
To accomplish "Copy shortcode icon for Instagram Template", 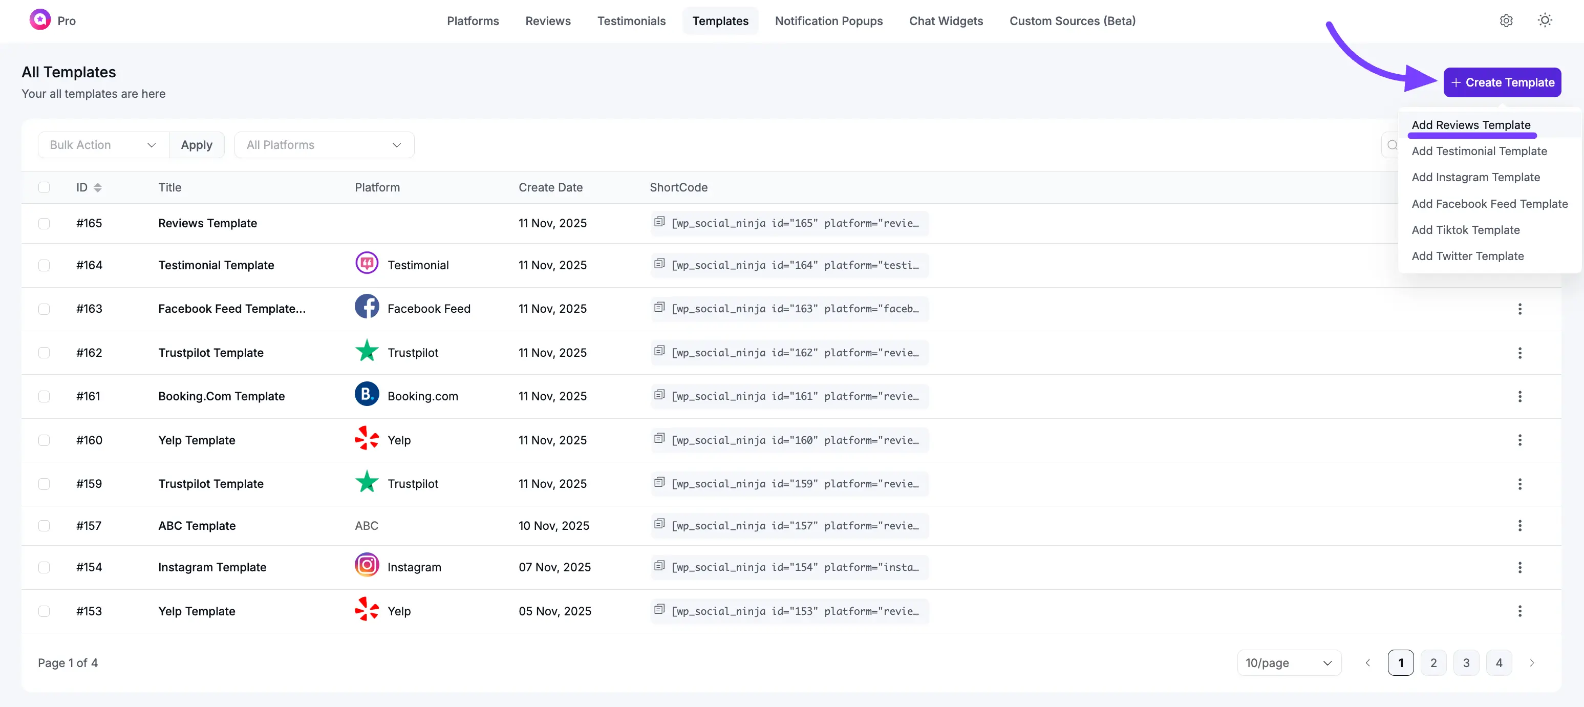I will [x=659, y=566].
